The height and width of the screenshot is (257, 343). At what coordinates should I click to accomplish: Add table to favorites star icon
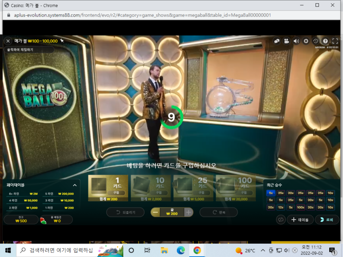[x=62, y=41]
